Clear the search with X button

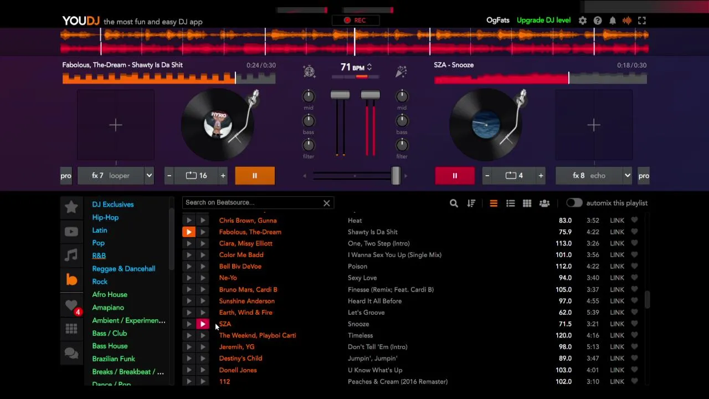point(327,203)
